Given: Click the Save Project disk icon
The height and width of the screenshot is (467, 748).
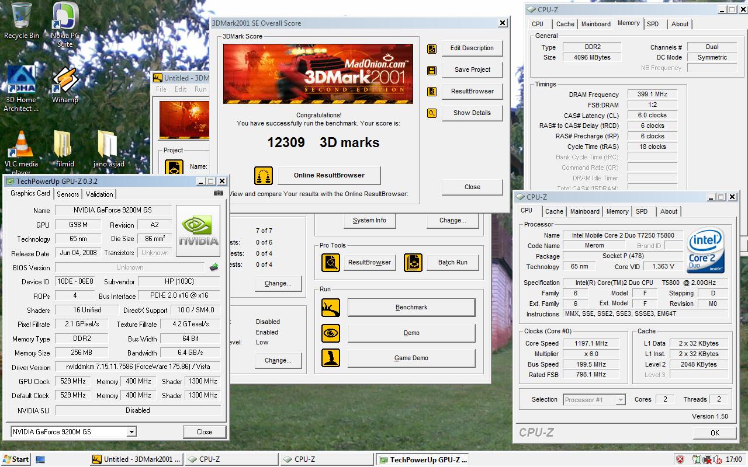Looking at the screenshot, I should coord(432,71).
